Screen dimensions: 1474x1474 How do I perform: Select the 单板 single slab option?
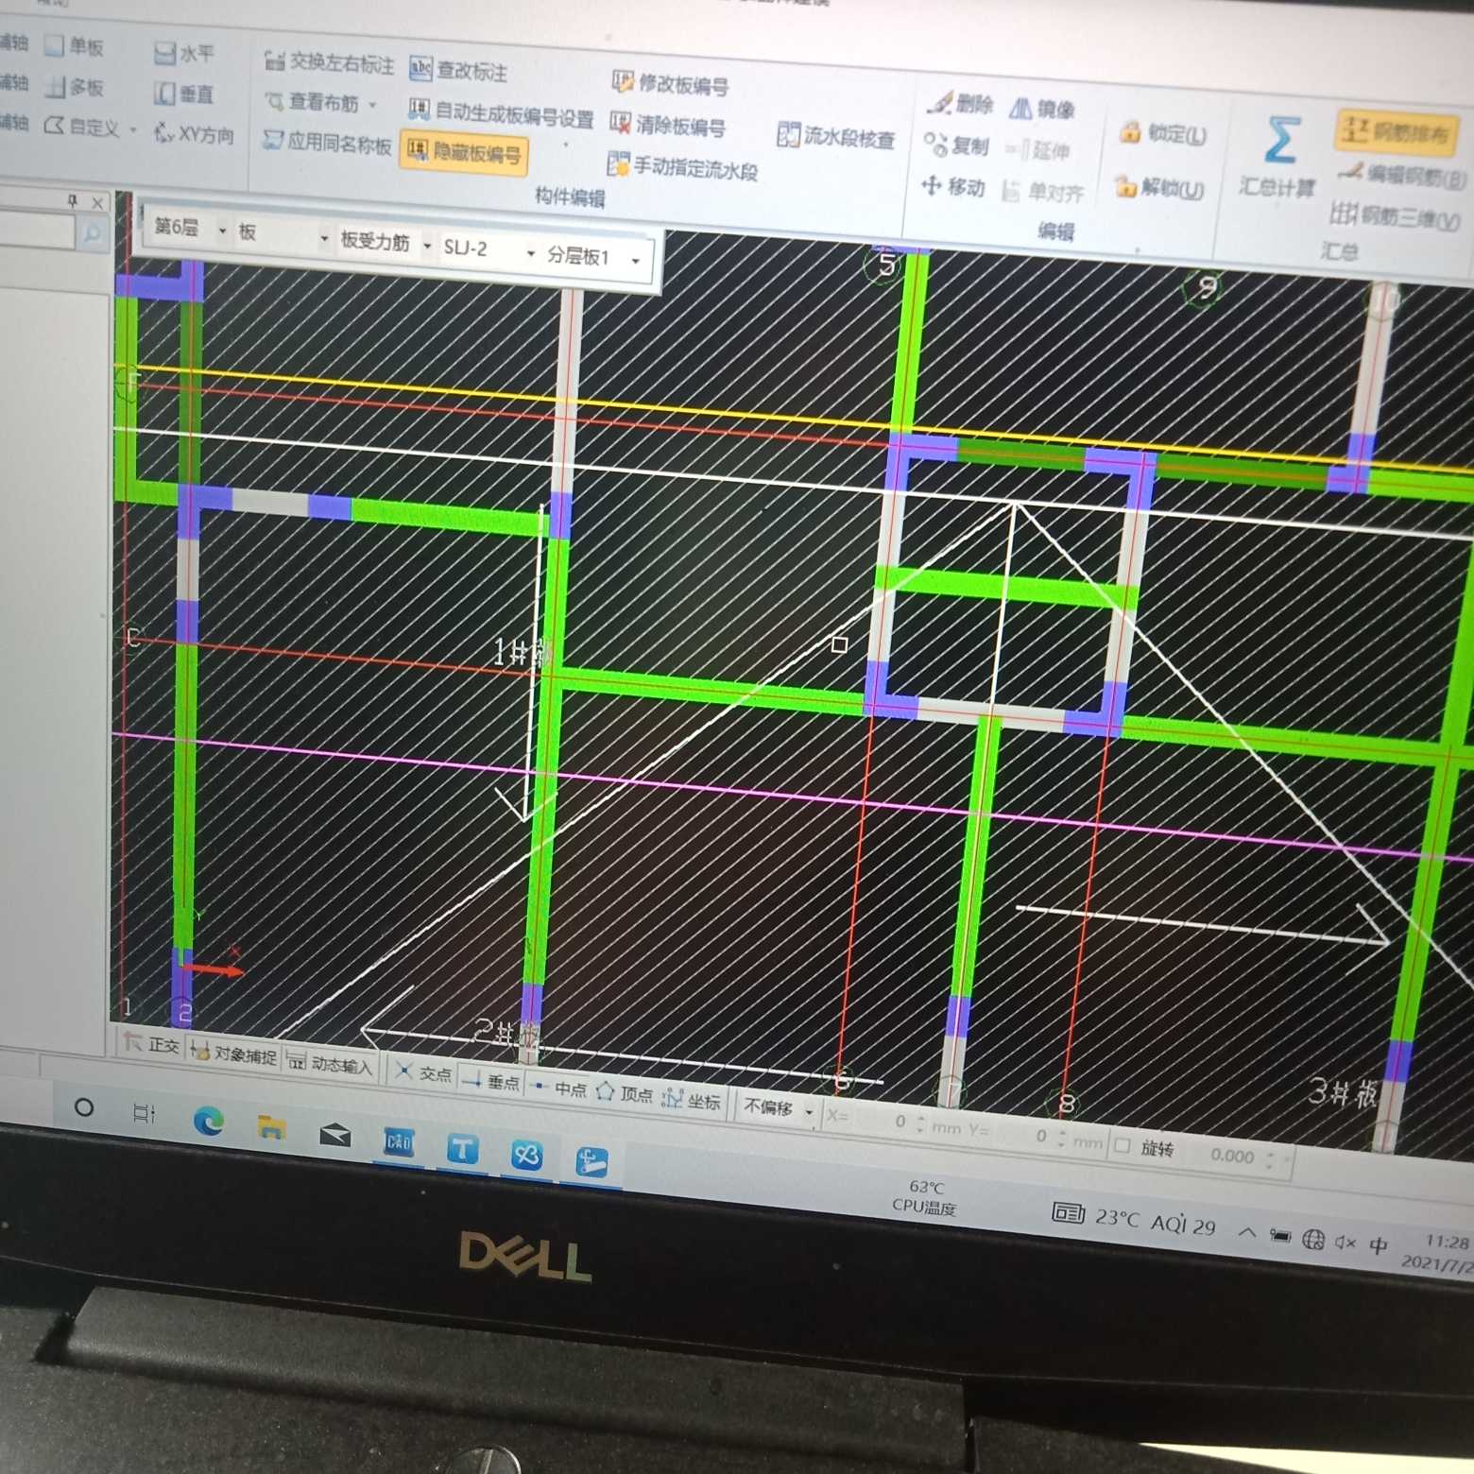pos(74,46)
